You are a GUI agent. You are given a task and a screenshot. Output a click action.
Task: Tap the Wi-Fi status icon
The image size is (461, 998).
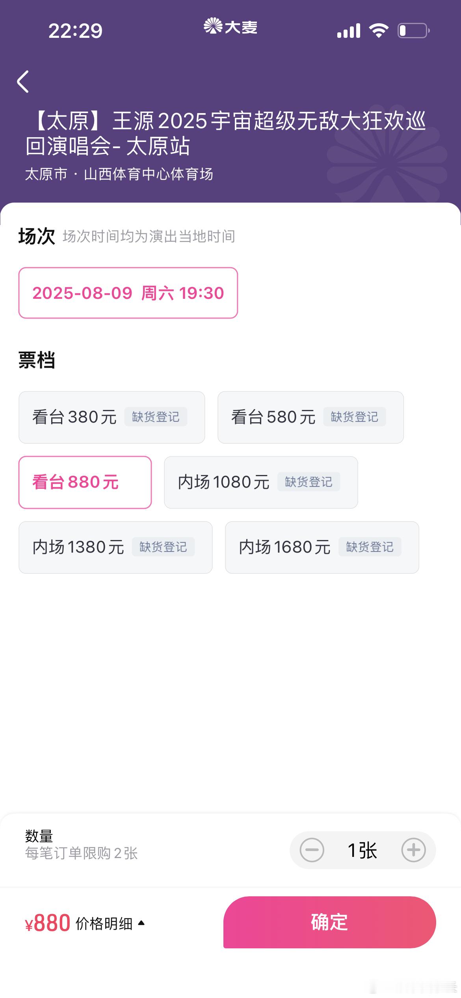(x=379, y=30)
